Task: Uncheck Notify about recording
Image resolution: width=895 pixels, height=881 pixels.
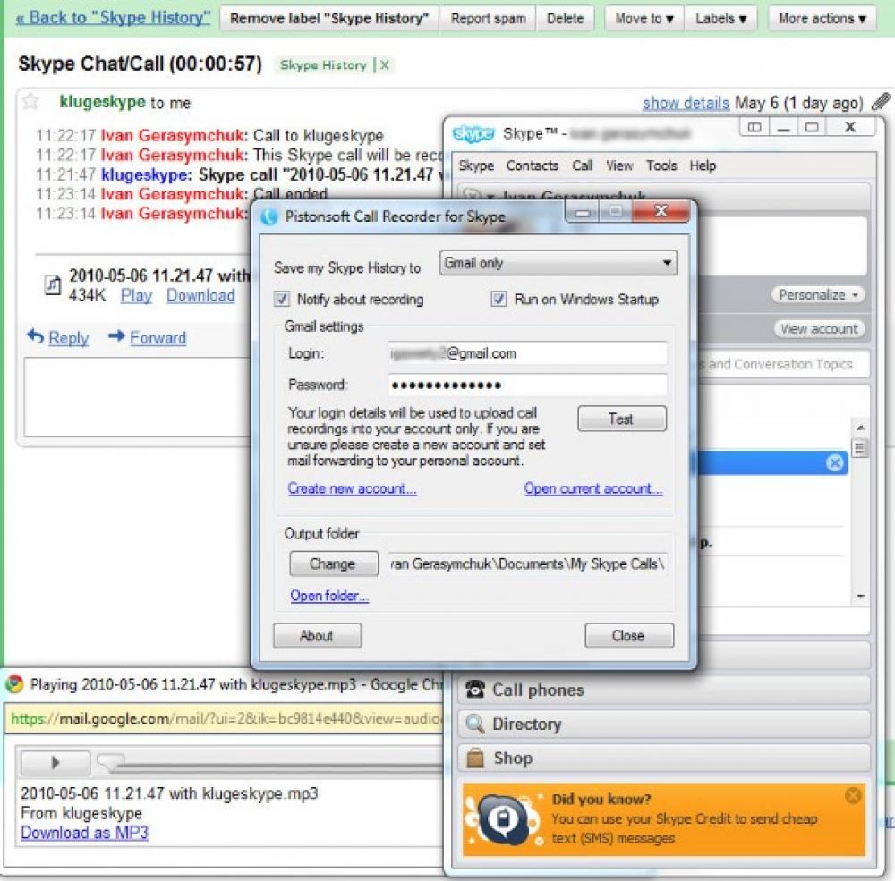Action: [282, 300]
